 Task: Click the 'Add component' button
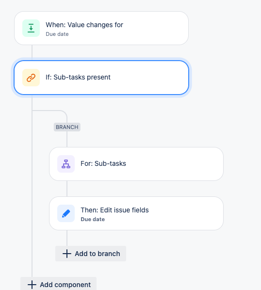click(58, 284)
